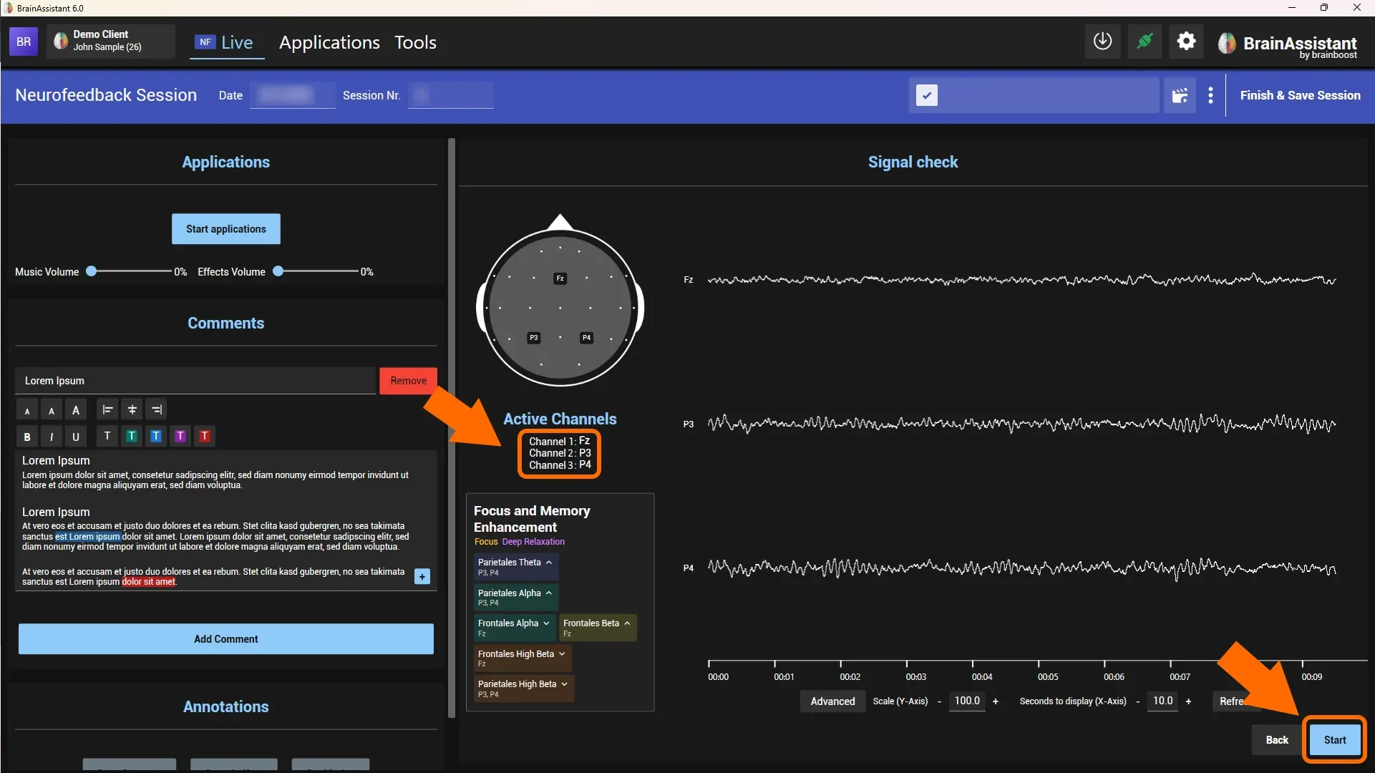Click the Add Comment button
This screenshot has height=773, width=1375.
click(x=226, y=639)
